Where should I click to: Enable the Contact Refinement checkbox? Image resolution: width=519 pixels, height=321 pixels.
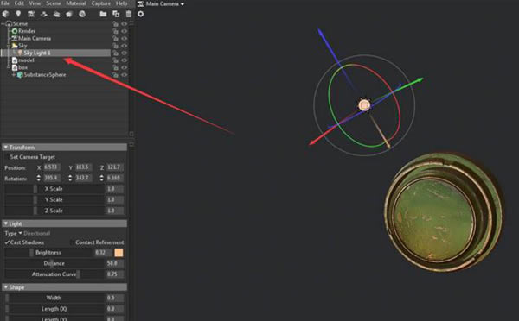(x=73, y=242)
